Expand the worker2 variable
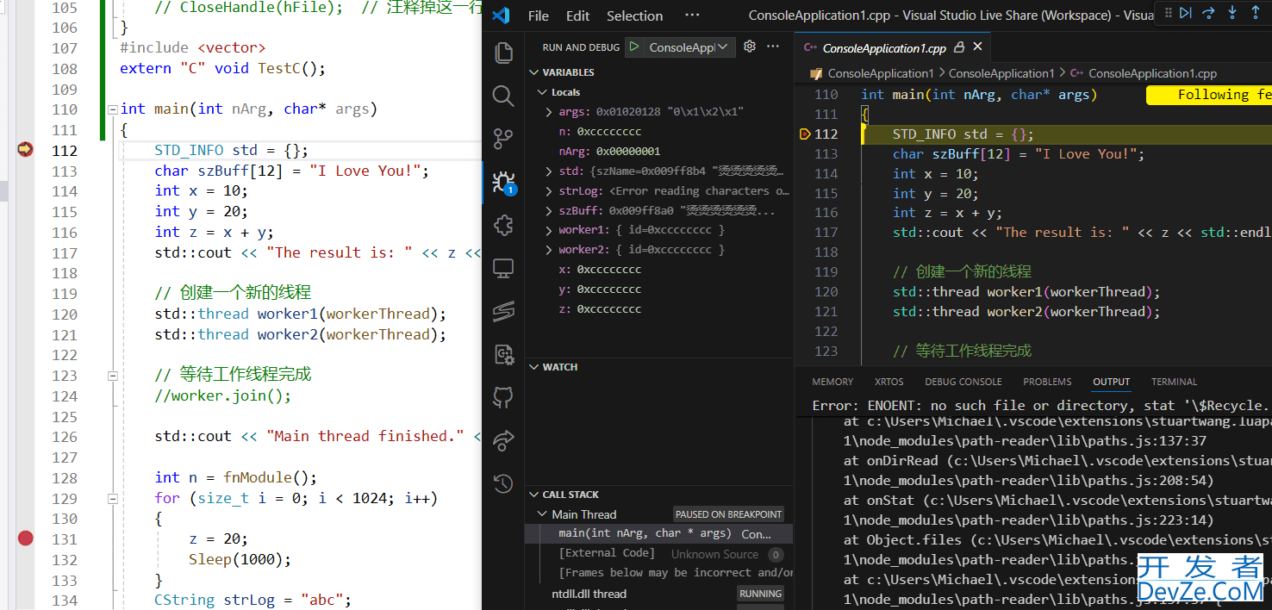This screenshot has width=1272, height=610. (550, 250)
